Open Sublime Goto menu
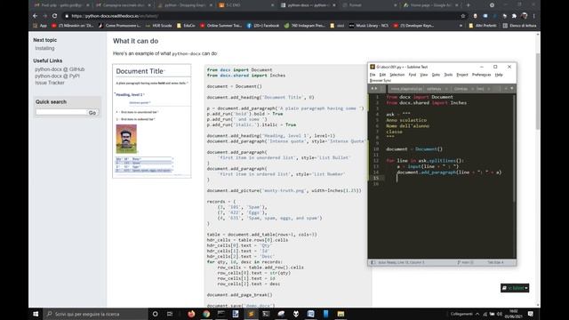Viewport: 569px width, 320px height. pos(436,75)
